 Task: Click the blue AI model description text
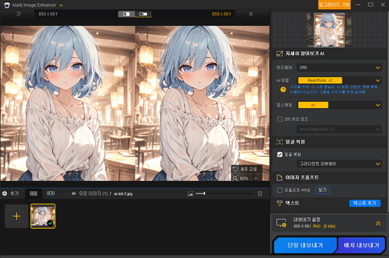(334, 90)
